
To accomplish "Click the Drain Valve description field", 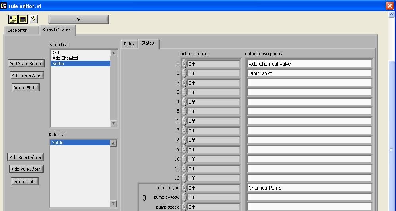I will point(309,73).
